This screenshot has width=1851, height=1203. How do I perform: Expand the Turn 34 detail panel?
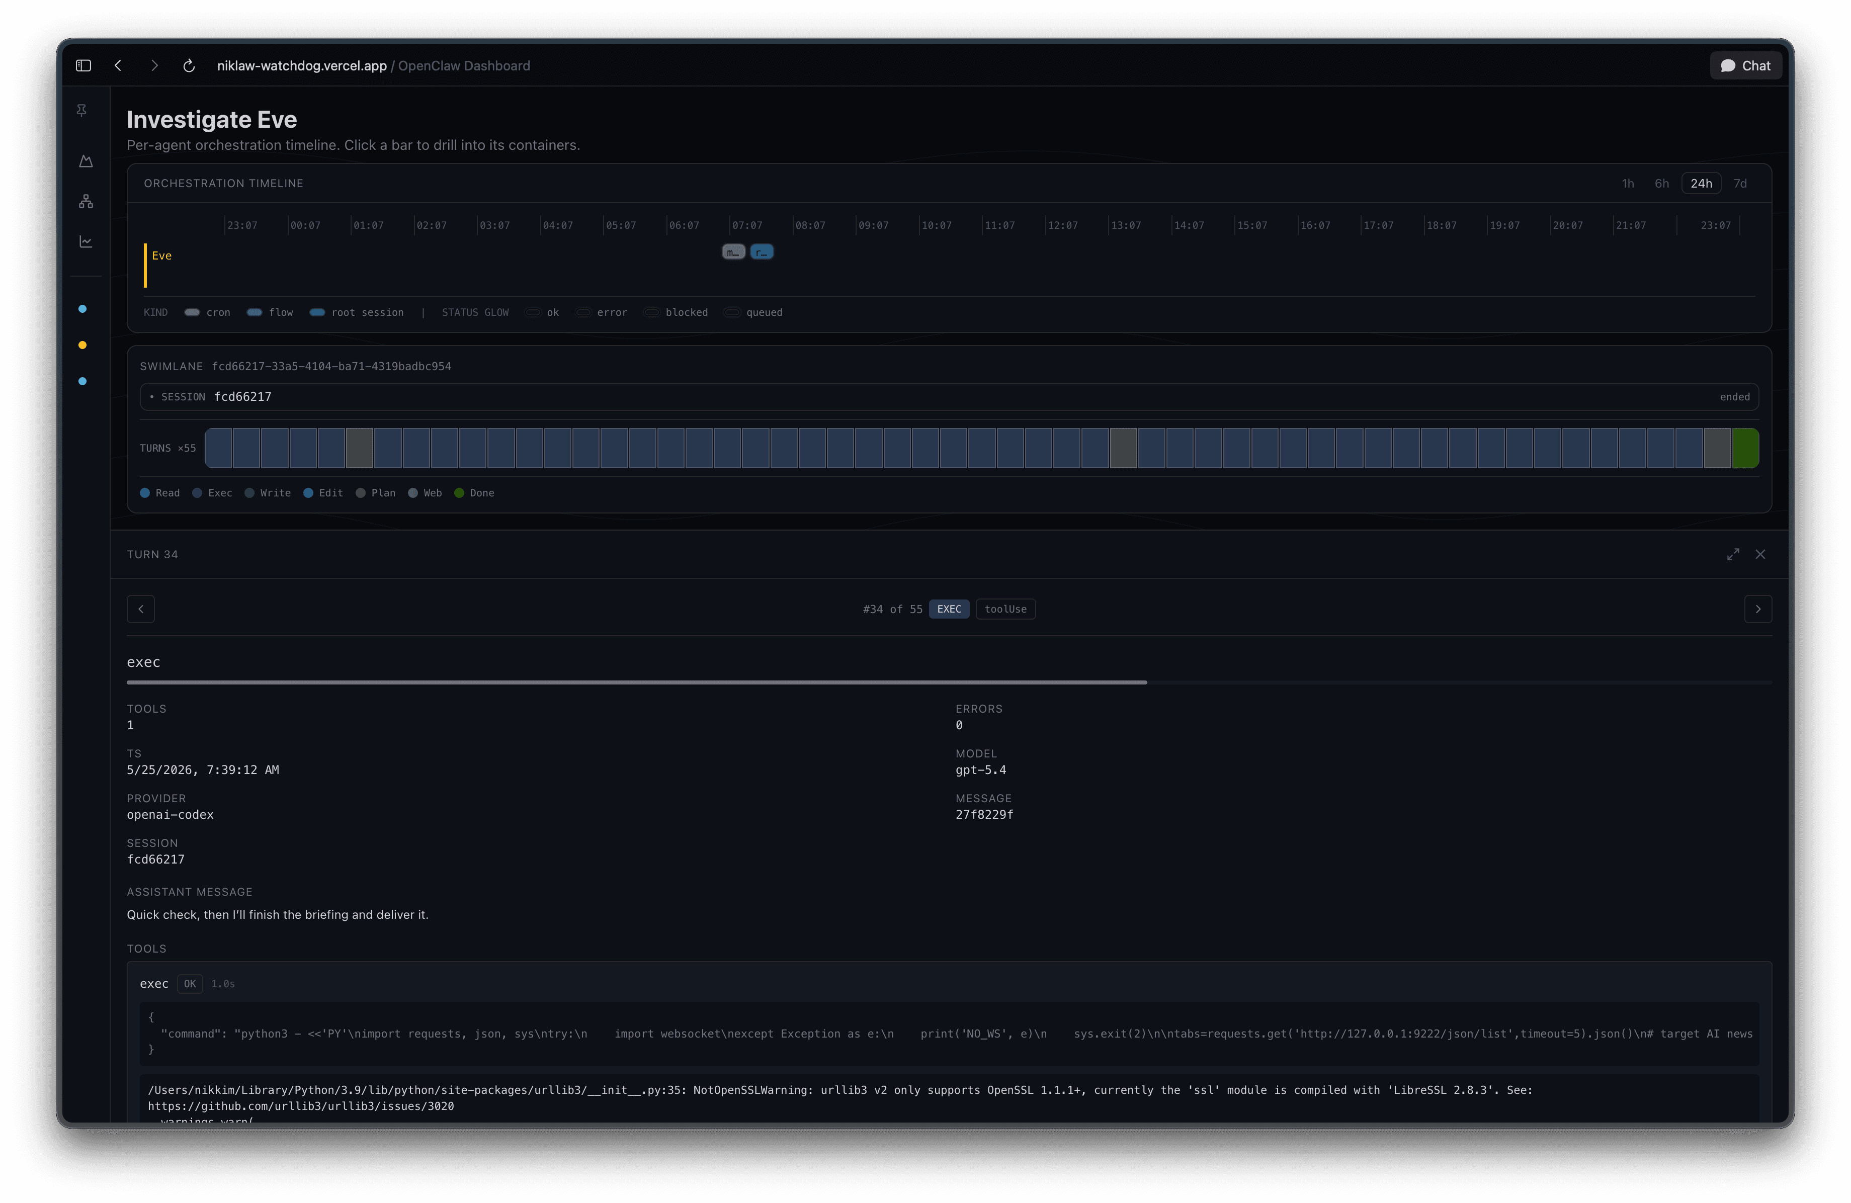(x=1733, y=554)
